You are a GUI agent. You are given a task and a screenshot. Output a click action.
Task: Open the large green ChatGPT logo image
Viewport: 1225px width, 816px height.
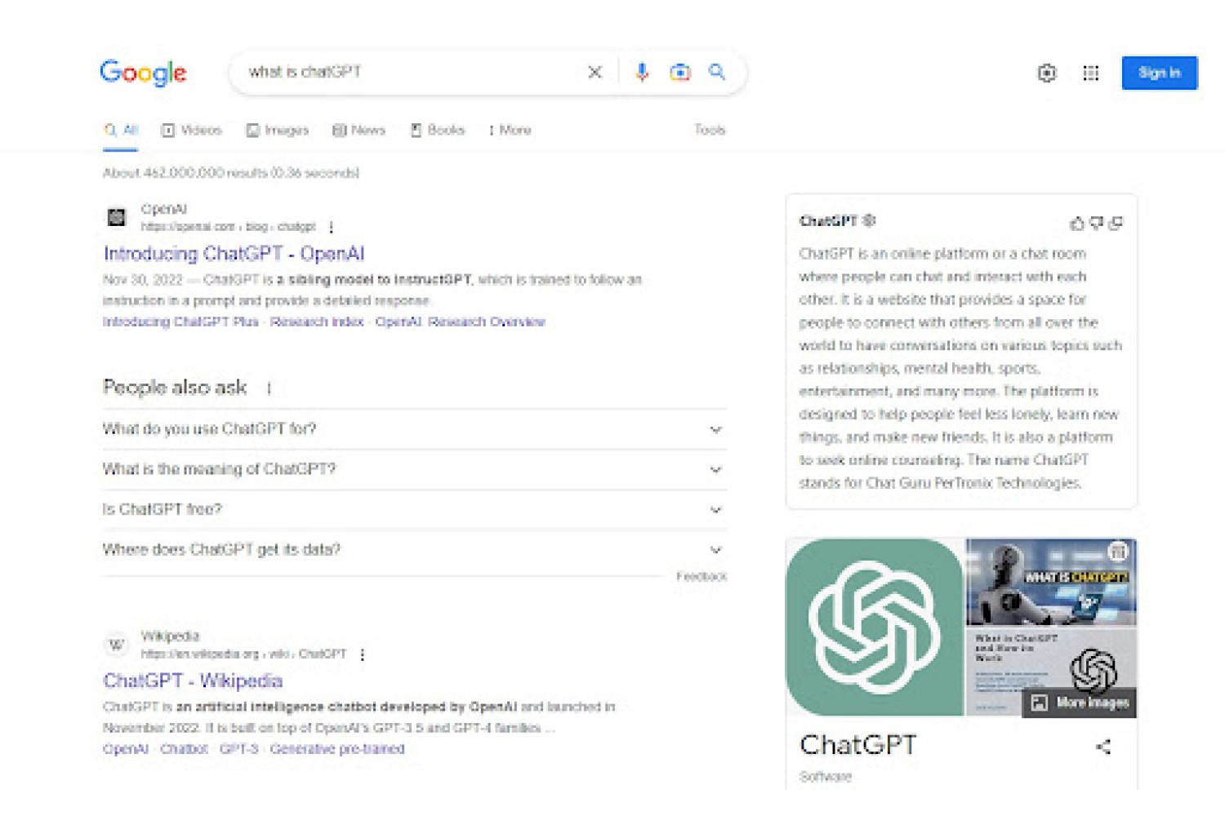[x=874, y=627]
